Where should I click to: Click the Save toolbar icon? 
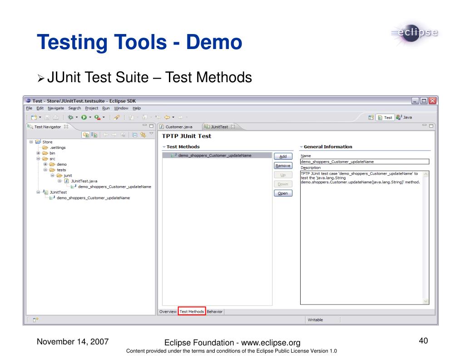47,118
